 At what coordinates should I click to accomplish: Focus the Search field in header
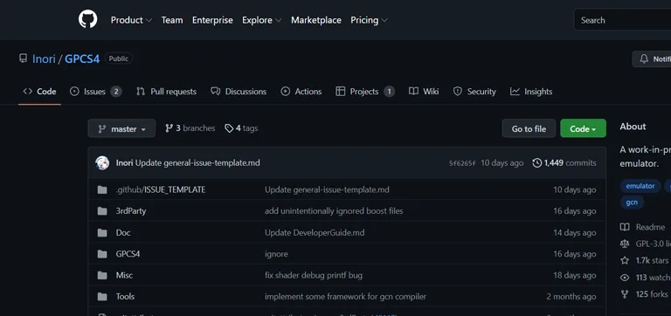pyautogui.click(x=623, y=20)
